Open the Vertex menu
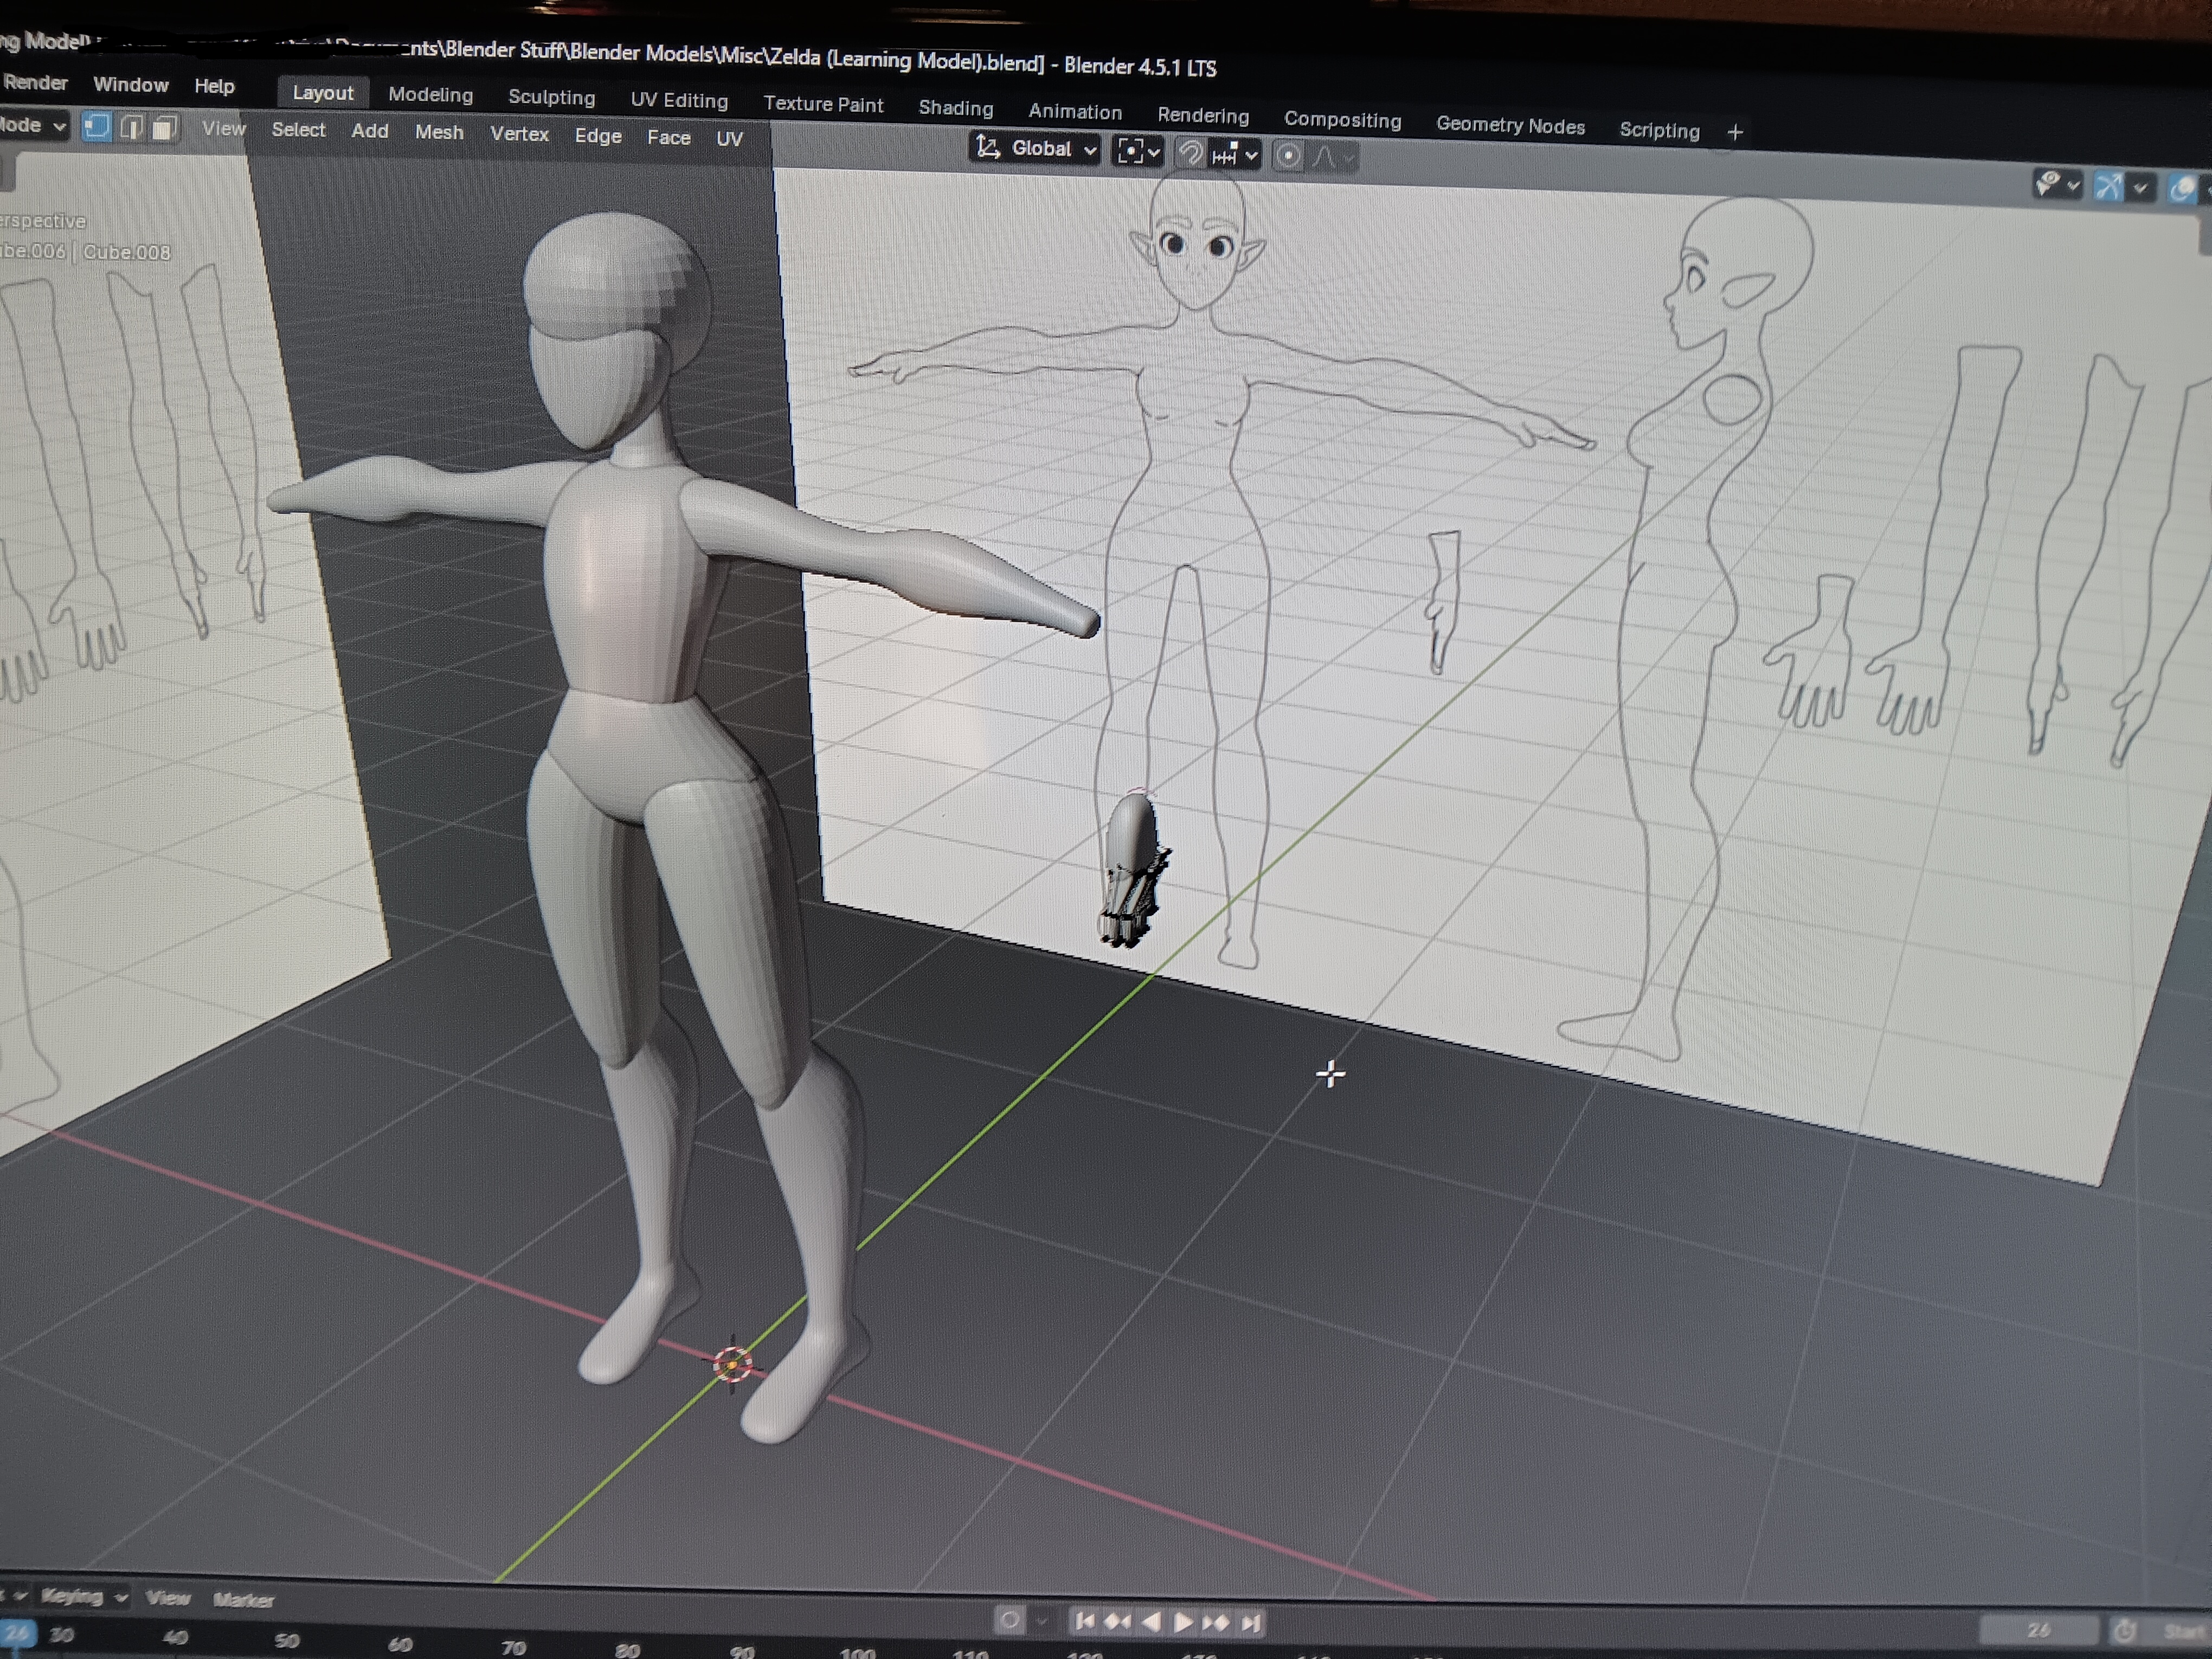Viewport: 2212px width, 1659px height. [x=519, y=134]
